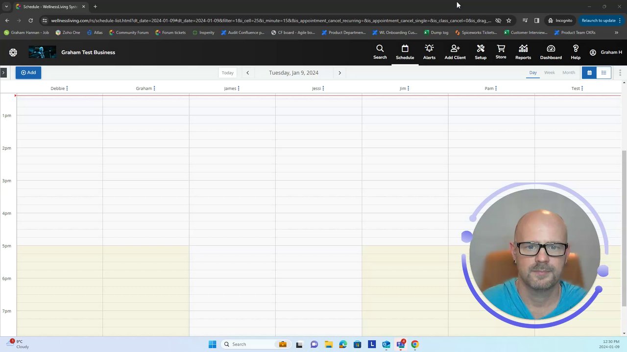Open Microsoft Teams from taskbar
Viewport: 627px width, 352px height.
coord(401,344)
